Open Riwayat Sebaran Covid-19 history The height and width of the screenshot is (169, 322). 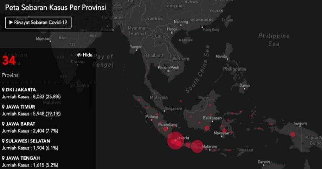click(38, 23)
